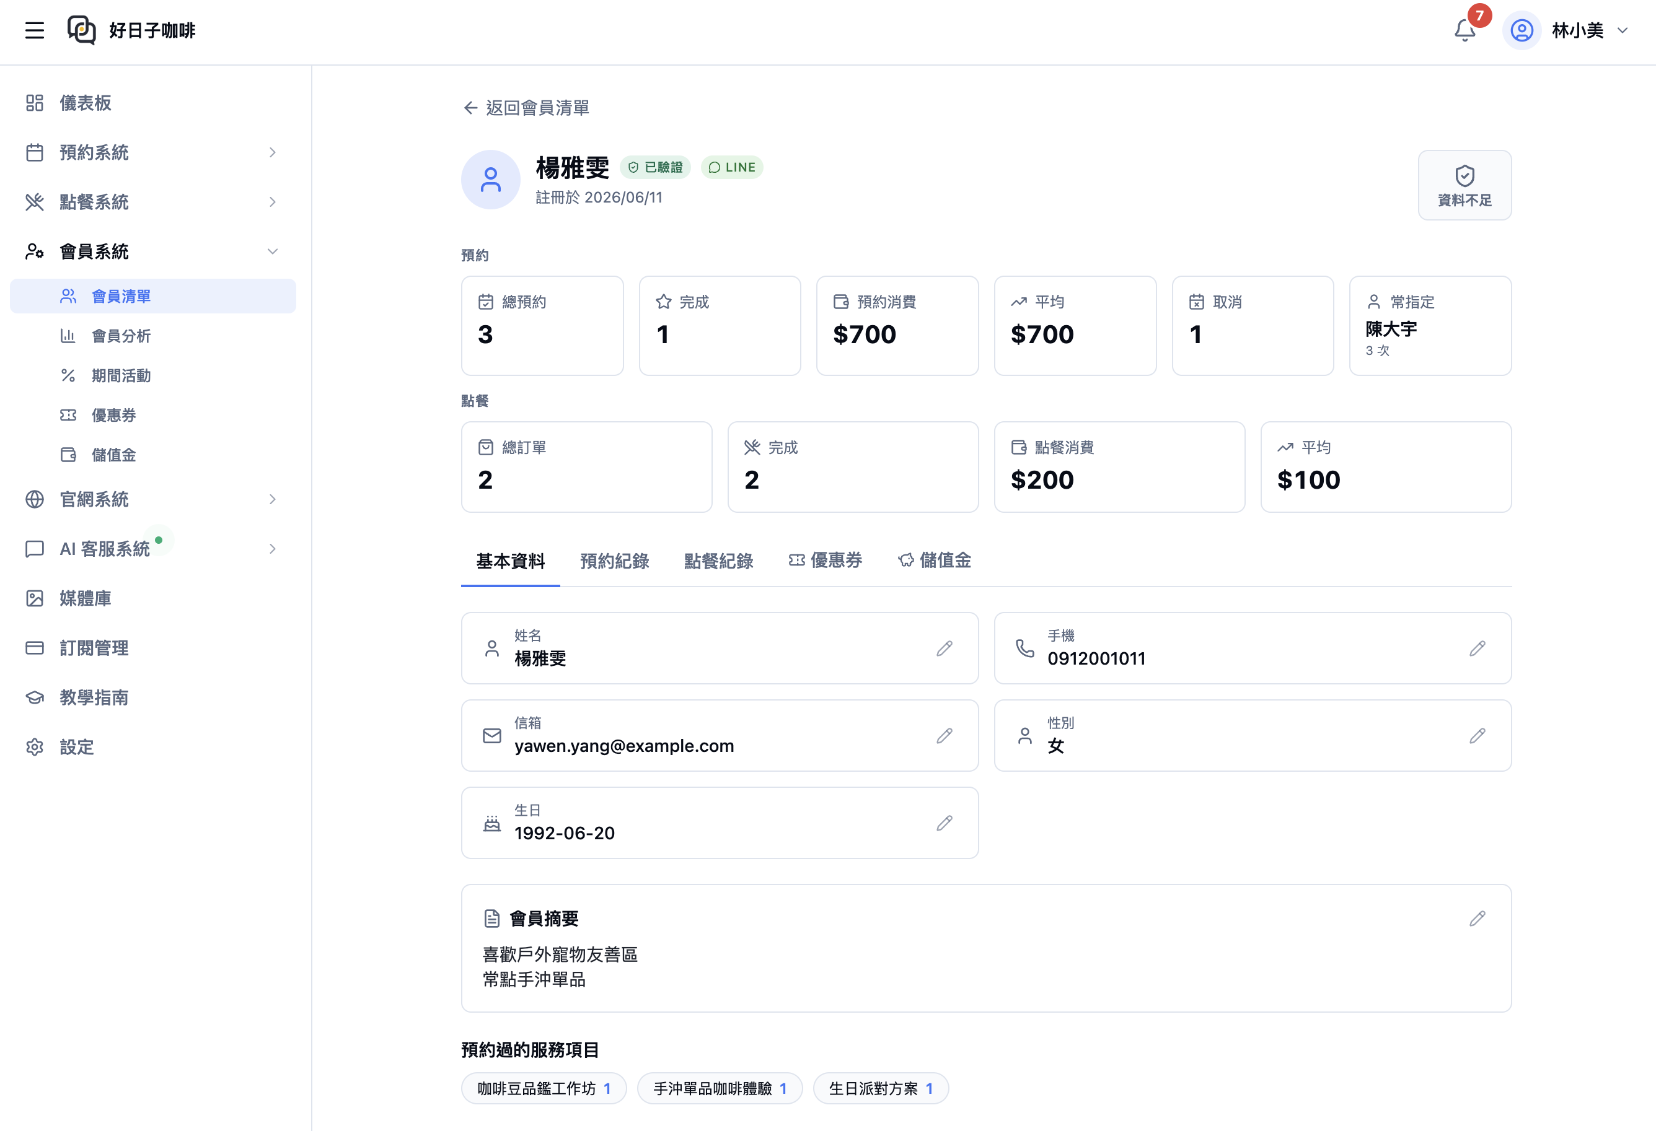This screenshot has width=1656, height=1131.
Task: Switch to the 儲值金 tab
Action: tap(934, 561)
